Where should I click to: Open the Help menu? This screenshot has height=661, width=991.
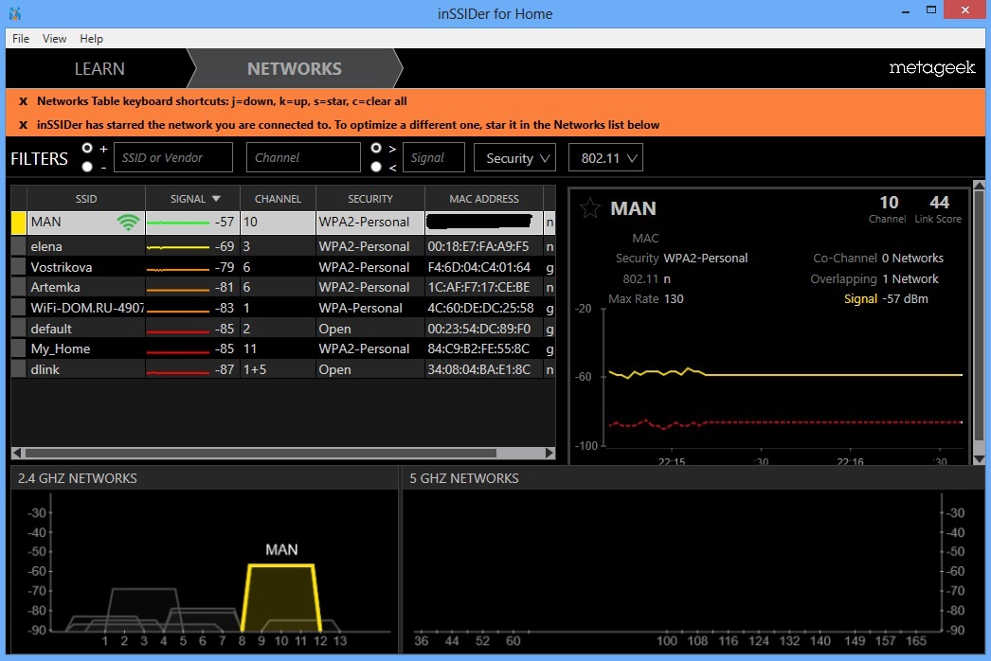[x=91, y=39]
